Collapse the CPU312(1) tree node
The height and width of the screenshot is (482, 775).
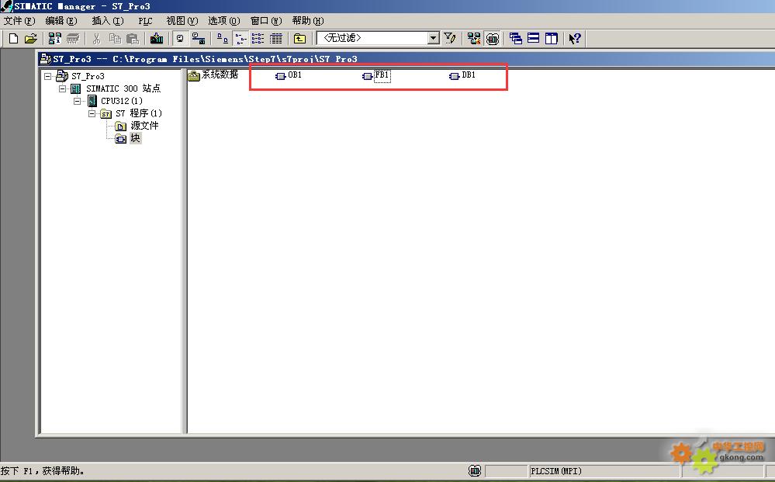[x=78, y=101]
